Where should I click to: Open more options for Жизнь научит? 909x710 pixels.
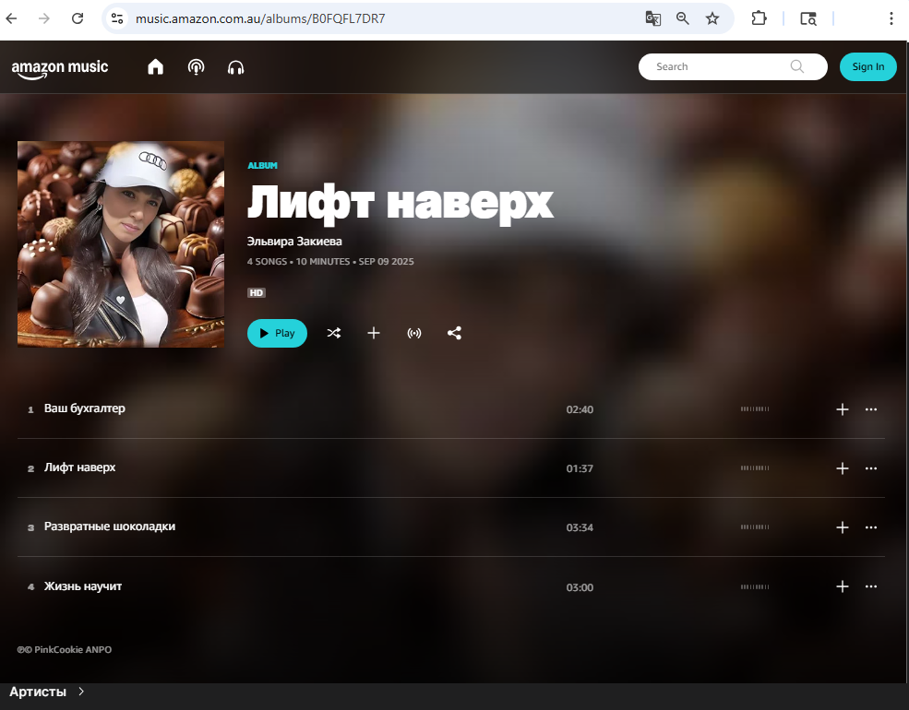point(871,586)
